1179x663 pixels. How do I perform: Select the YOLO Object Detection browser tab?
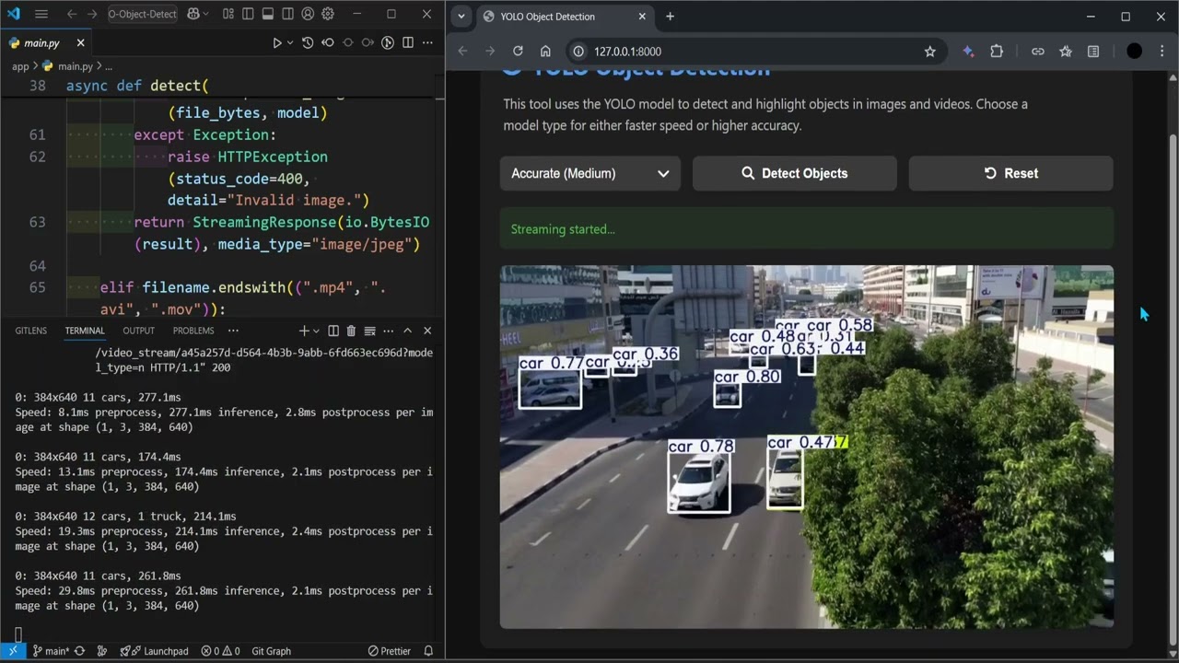click(x=565, y=17)
